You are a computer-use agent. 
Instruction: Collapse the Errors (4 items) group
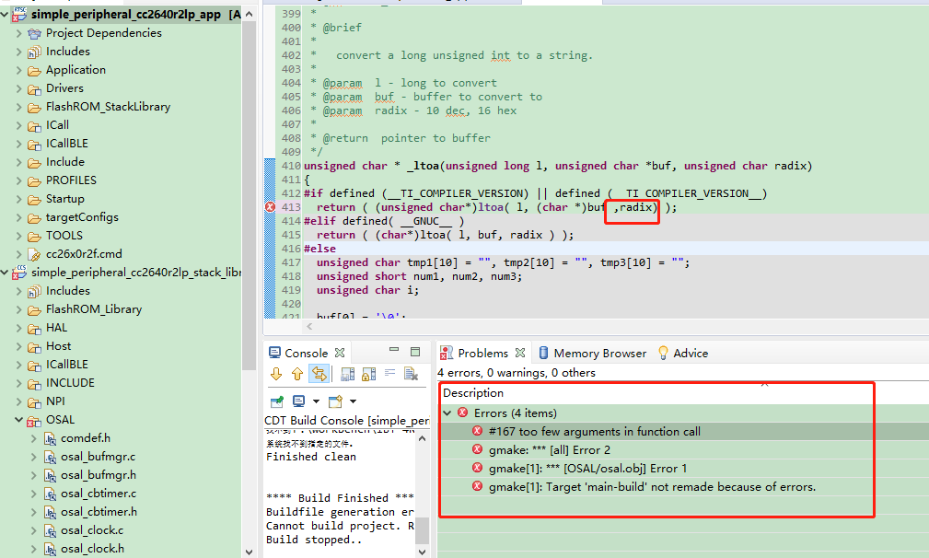pos(447,413)
